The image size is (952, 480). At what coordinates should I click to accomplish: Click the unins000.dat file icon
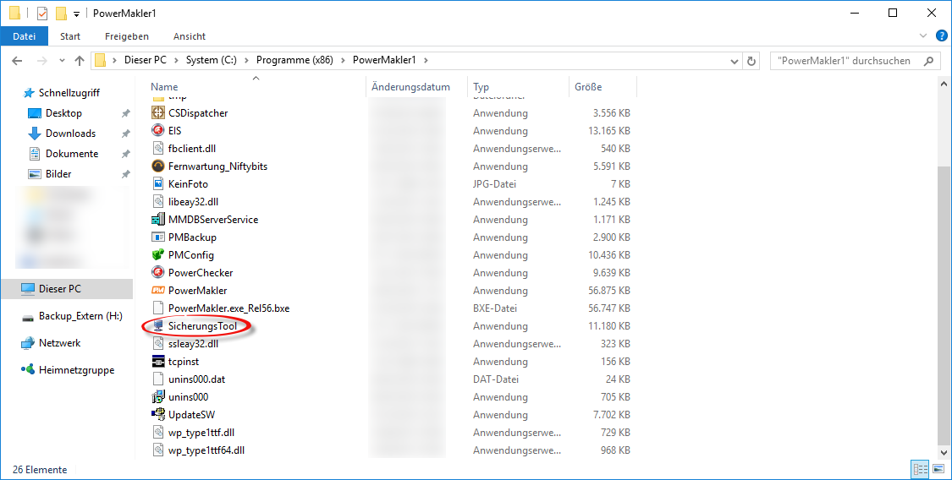coord(158,379)
